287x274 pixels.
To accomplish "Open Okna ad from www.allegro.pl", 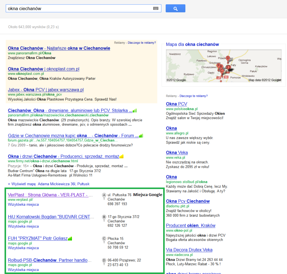I will tap(171, 128).
